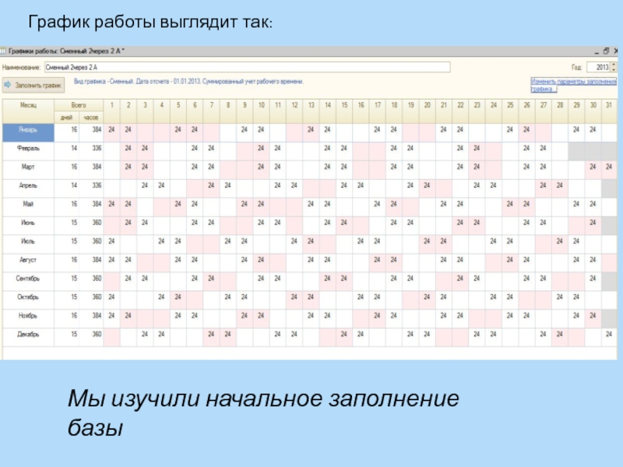Click the December day 31 cell
This screenshot has width=623, height=467.
click(608, 334)
